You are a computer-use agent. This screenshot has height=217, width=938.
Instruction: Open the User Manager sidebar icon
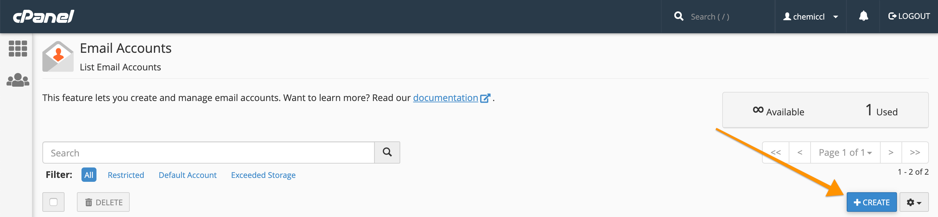(x=18, y=80)
